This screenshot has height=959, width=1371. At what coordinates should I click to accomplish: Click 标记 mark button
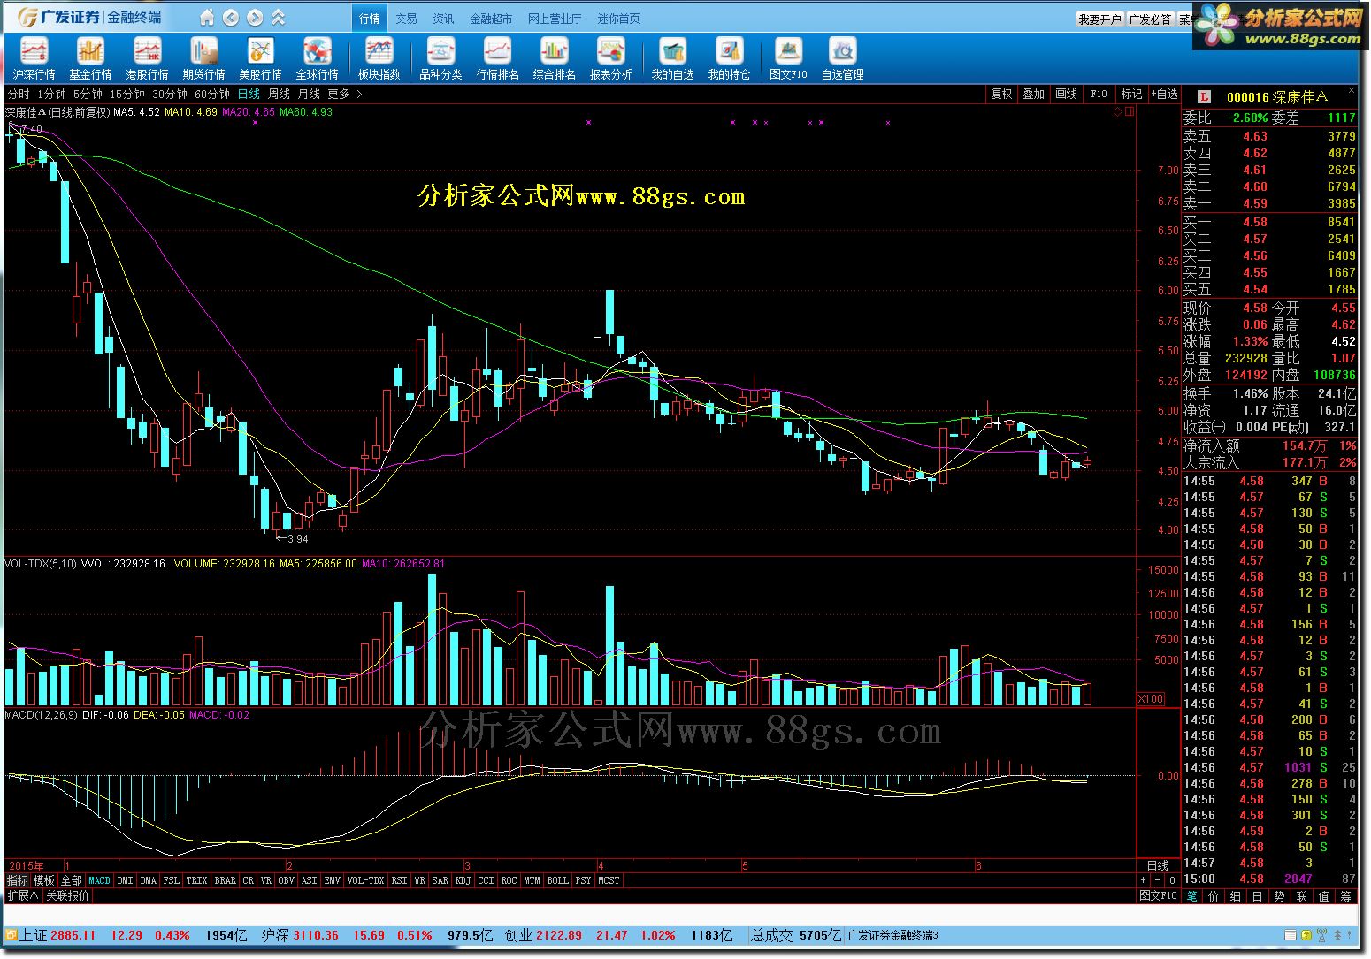(x=1131, y=94)
